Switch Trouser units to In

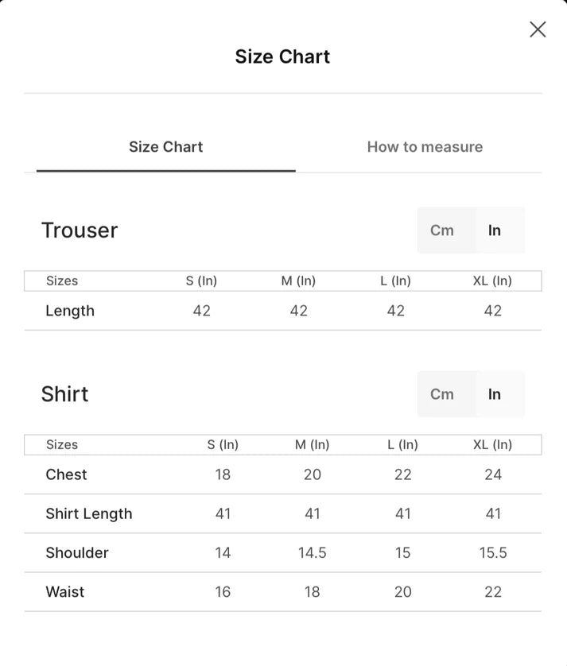[495, 230]
